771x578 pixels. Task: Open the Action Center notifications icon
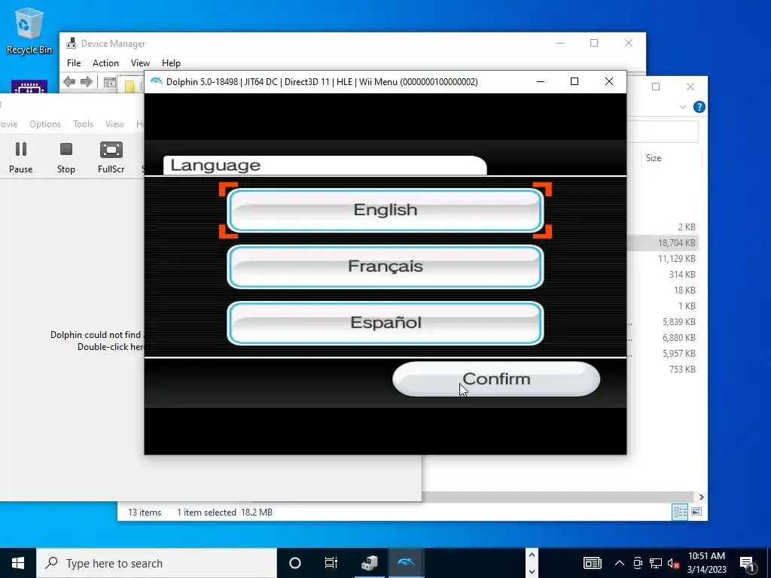(748, 563)
